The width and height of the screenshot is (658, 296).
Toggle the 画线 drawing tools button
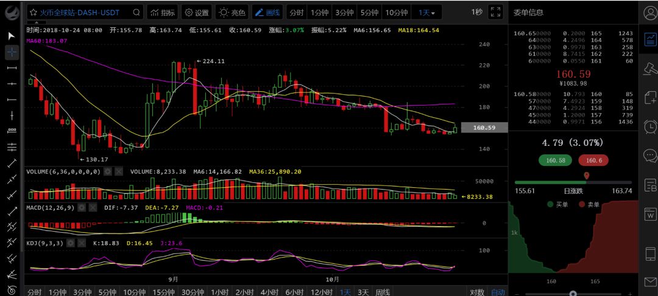tap(267, 13)
